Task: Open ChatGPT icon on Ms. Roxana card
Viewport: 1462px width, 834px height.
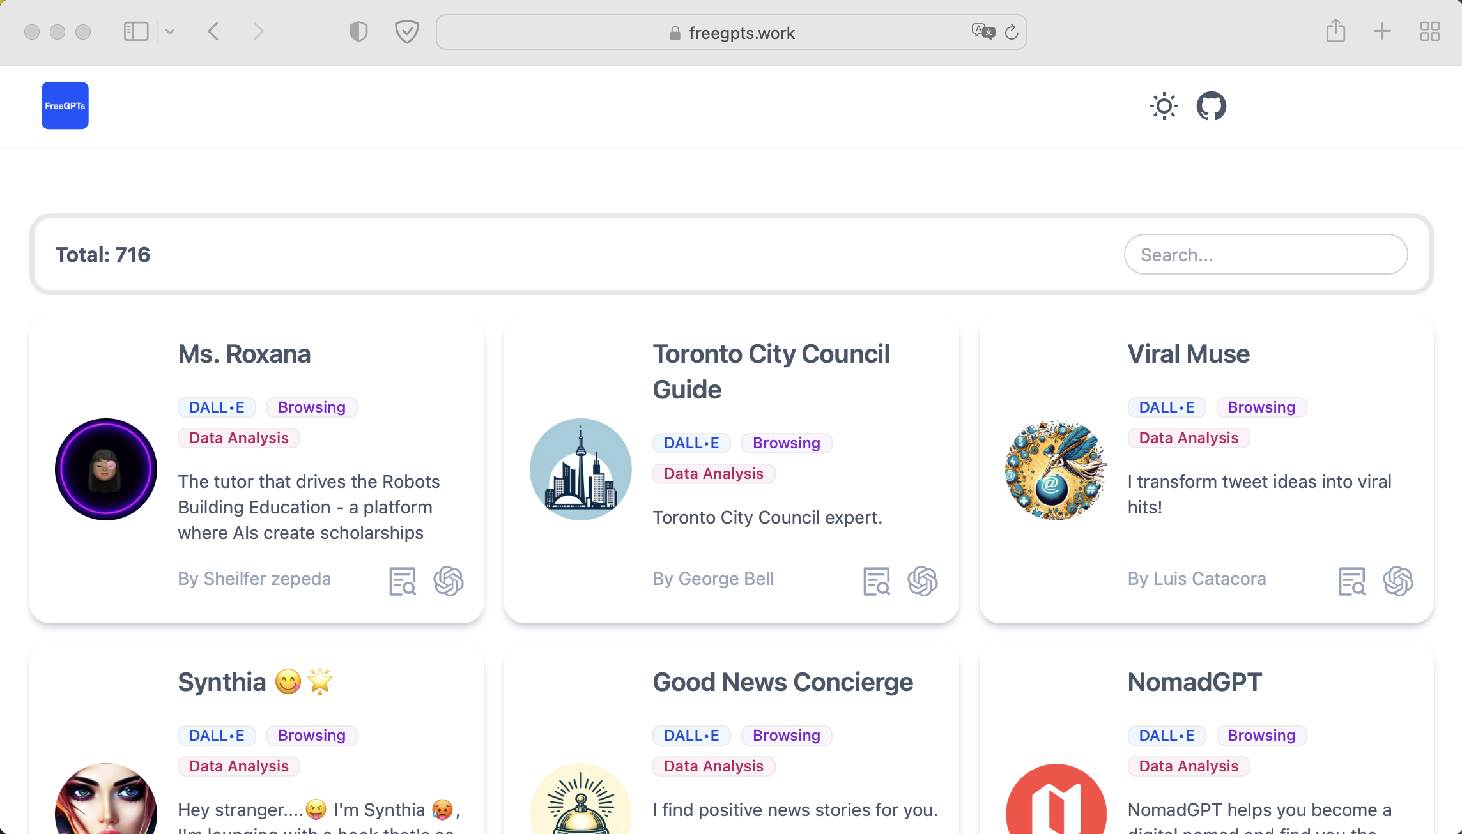Action: pyautogui.click(x=449, y=581)
